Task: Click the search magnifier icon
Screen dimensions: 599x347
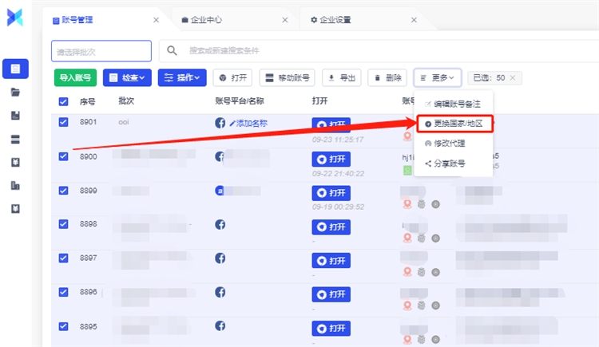Action: [x=172, y=50]
